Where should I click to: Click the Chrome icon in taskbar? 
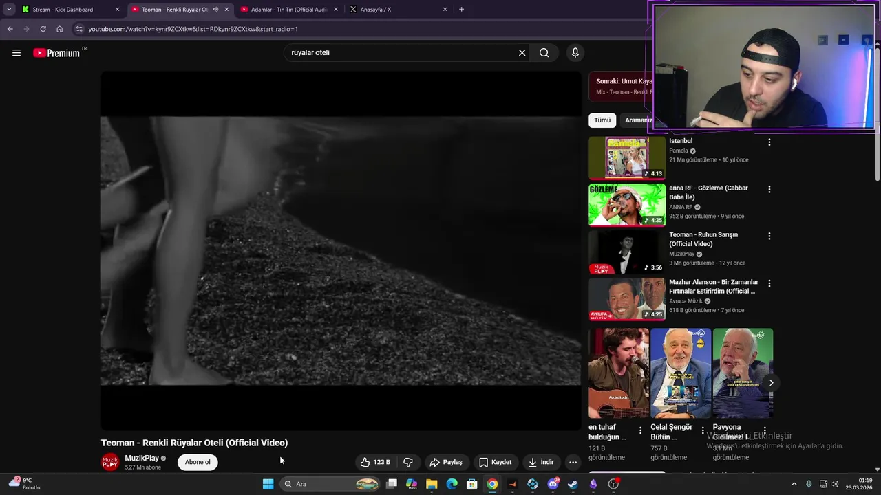[492, 484]
